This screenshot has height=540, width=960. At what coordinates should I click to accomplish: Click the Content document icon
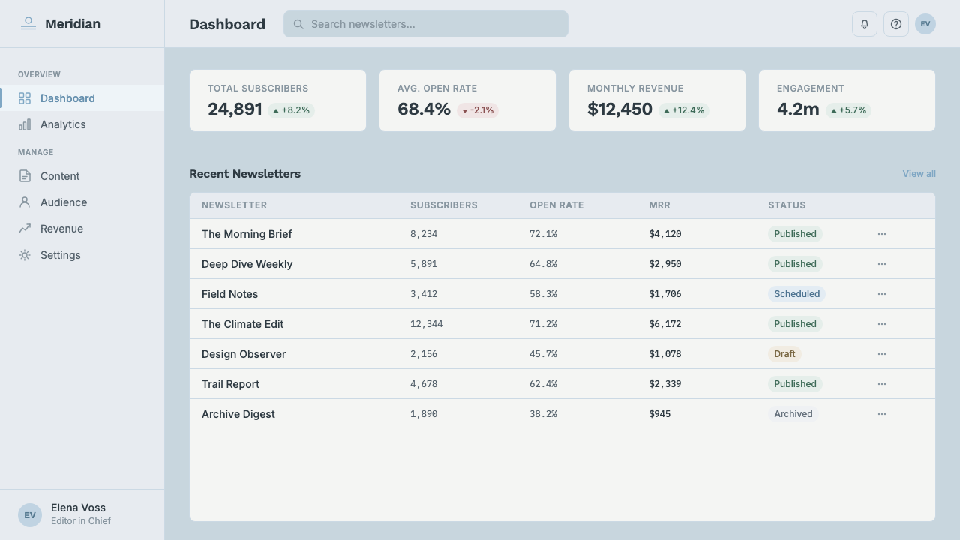click(25, 176)
